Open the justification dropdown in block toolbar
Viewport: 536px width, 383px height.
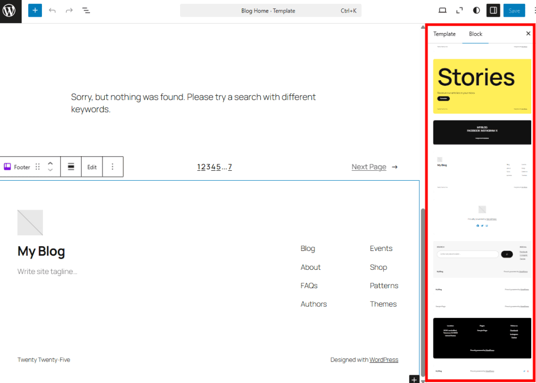coord(71,167)
